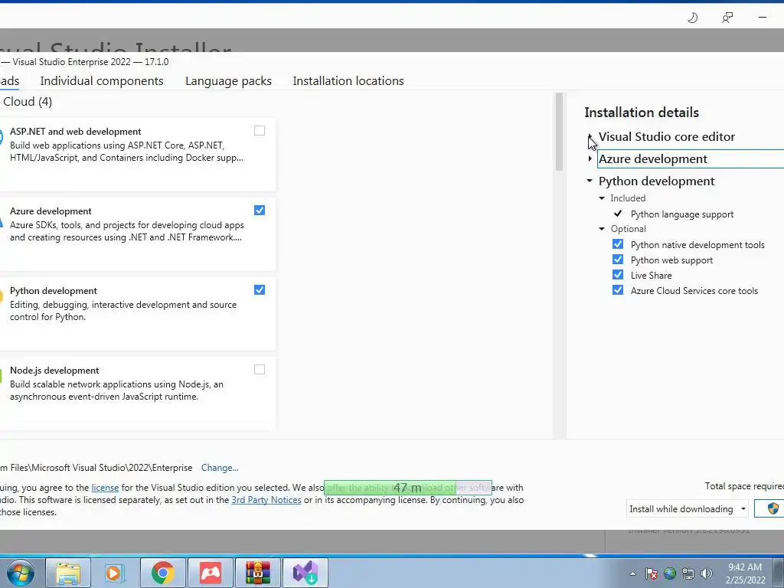Select Python development in Installation details tree
The image size is (784, 588).
click(656, 181)
